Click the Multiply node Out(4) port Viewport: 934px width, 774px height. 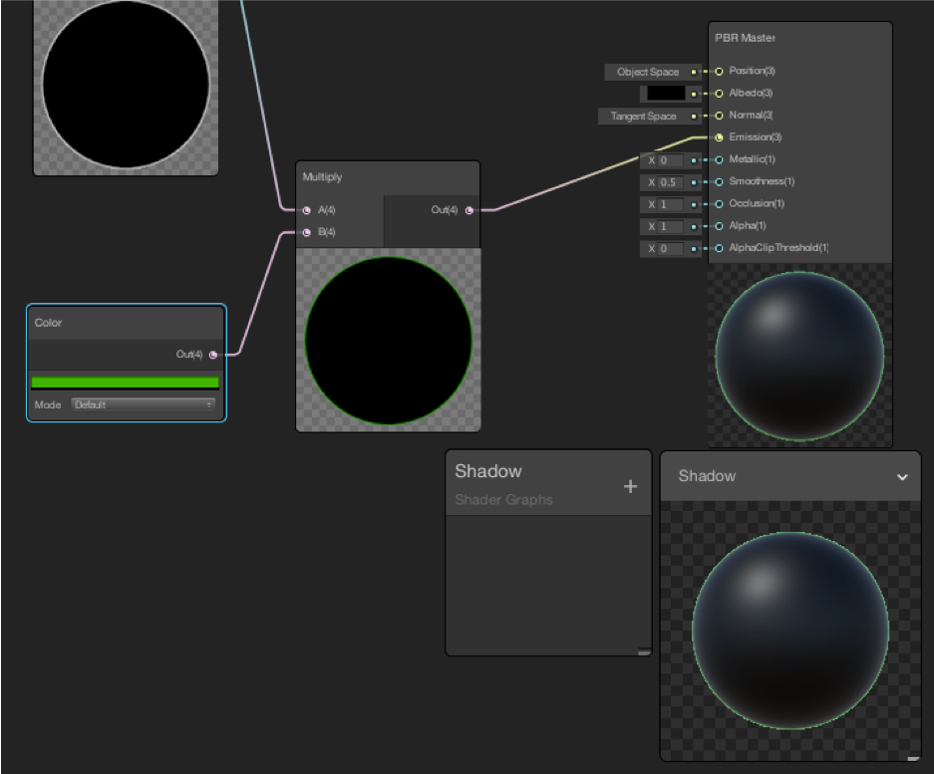pos(469,210)
